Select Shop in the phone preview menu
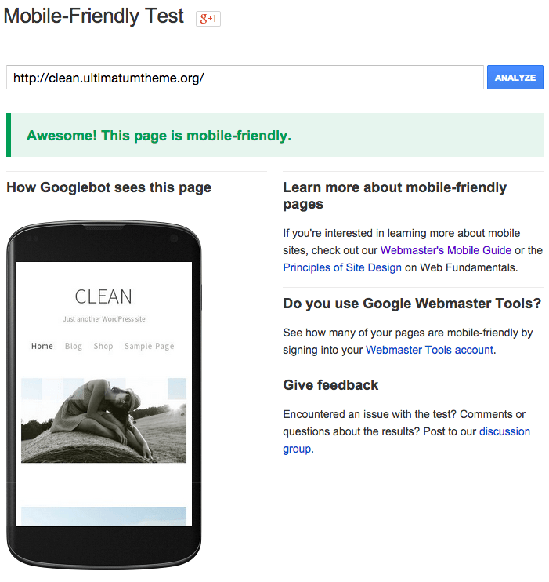 pos(103,346)
